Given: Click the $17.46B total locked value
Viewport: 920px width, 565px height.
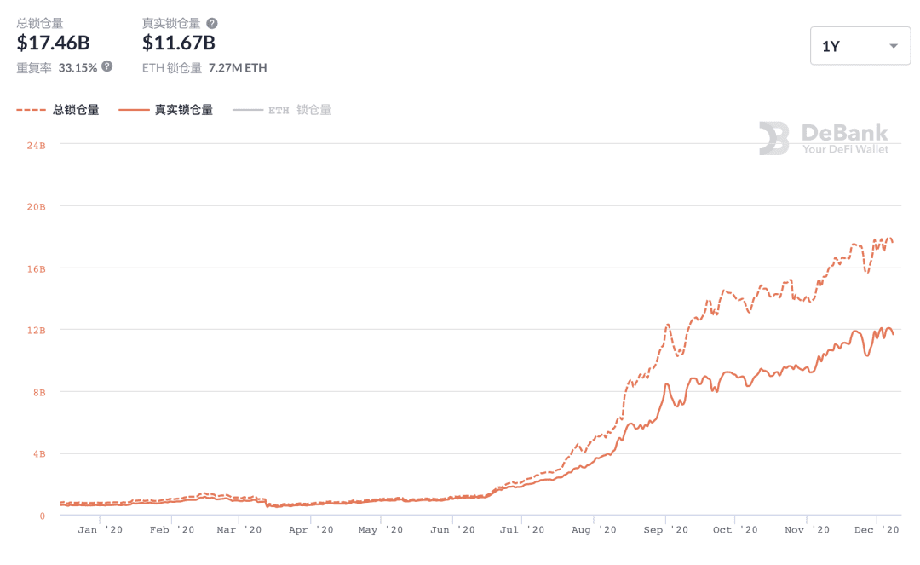Looking at the screenshot, I should [54, 43].
